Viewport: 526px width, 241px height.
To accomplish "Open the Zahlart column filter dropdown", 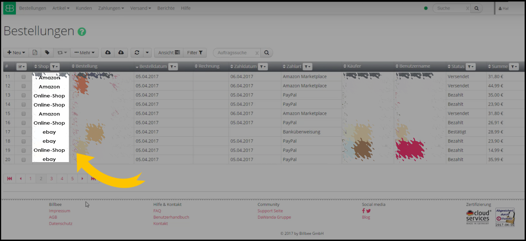I will tap(307, 67).
